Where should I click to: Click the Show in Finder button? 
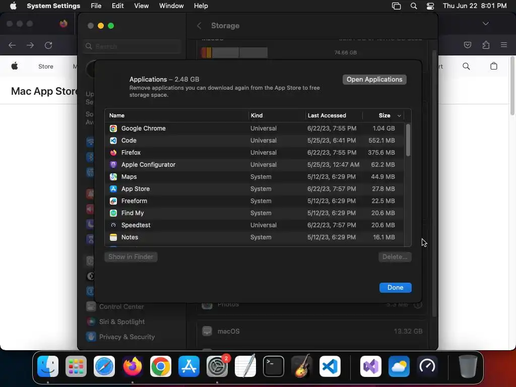[x=131, y=257]
